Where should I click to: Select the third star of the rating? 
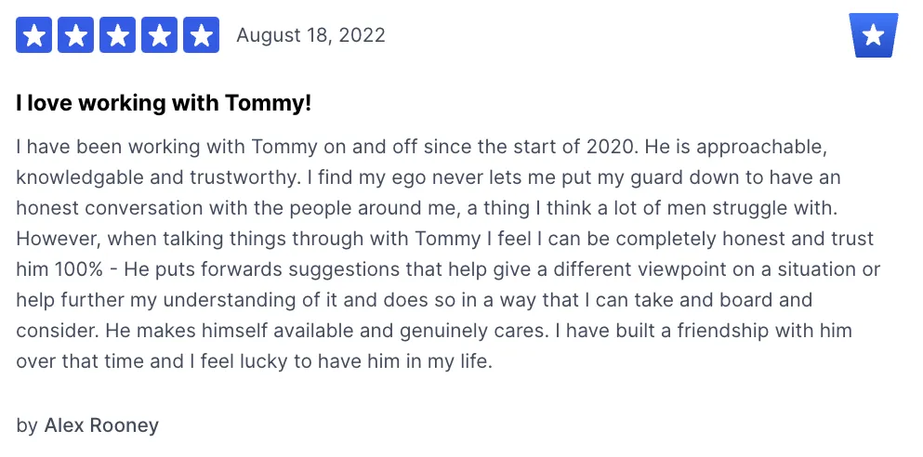[x=117, y=34]
